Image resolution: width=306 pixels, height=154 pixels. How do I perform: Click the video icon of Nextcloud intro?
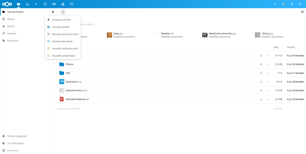click(62, 91)
